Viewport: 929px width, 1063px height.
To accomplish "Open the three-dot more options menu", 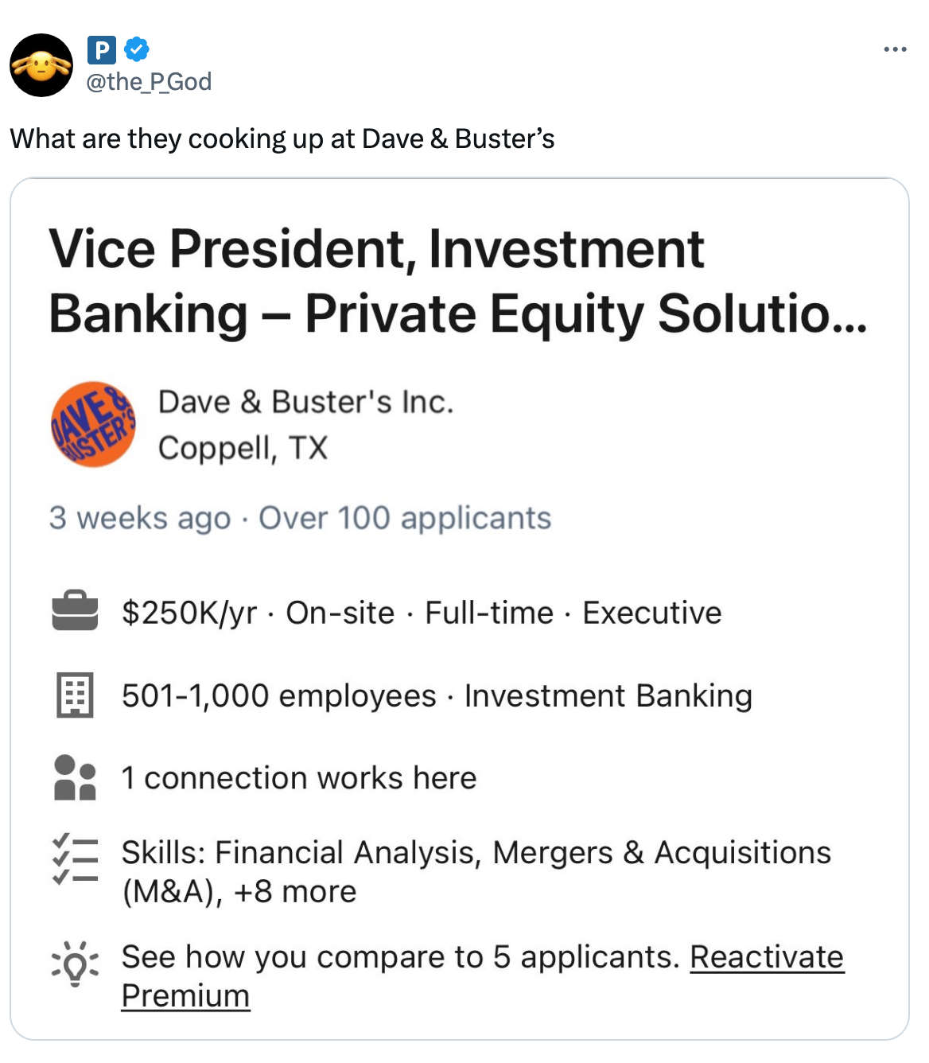I will click(x=895, y=50).
